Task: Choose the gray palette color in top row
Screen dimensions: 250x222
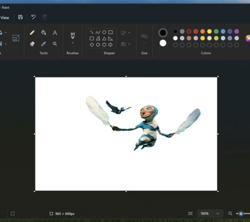Action: (x=182, y=31)
